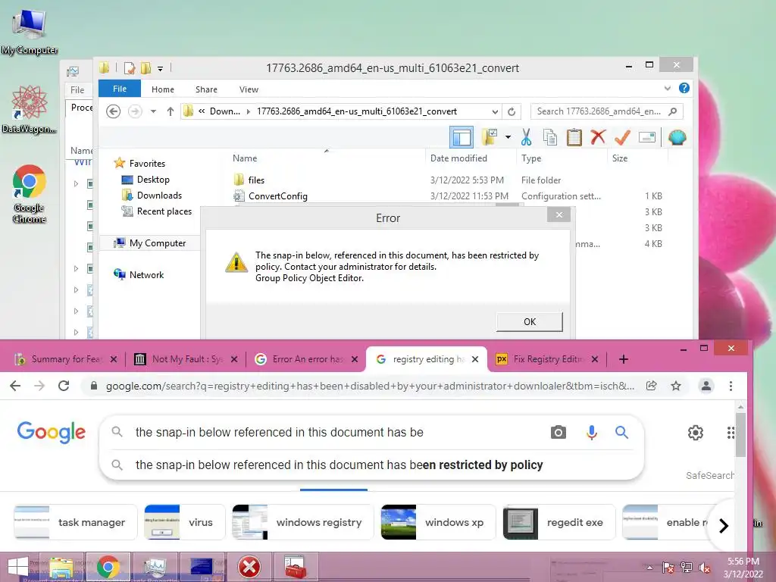Screen dimensions: 776x582
Task: Click the Chrome address bar URL
Action: (370, 386)
